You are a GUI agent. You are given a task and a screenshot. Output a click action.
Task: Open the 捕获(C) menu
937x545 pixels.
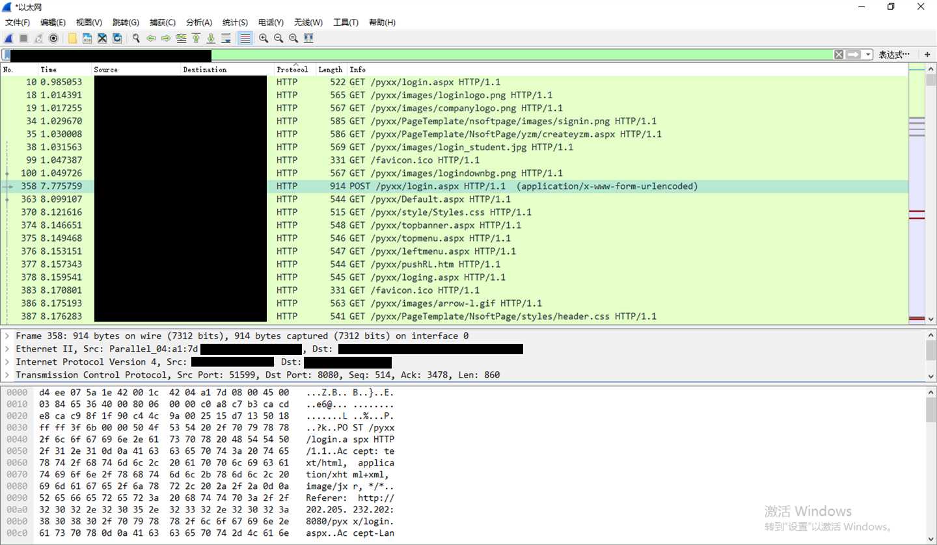pyautogui.click(x=163, y=22)
